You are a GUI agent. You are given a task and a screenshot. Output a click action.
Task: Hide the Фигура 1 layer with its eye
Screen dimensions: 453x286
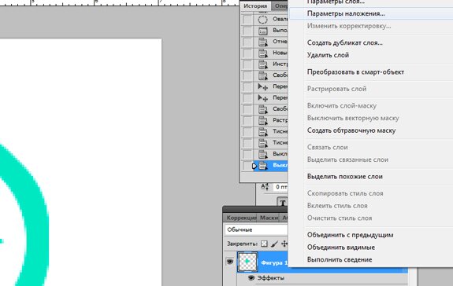pyautogui.click(x=230, y=261)
